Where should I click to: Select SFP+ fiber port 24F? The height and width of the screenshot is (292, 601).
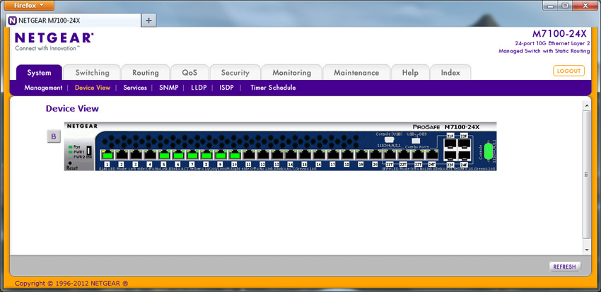(464, 156)
